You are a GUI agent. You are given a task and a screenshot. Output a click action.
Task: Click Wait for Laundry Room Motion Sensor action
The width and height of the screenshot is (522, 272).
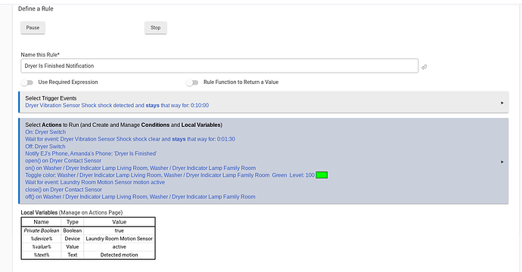pos(95,182)
